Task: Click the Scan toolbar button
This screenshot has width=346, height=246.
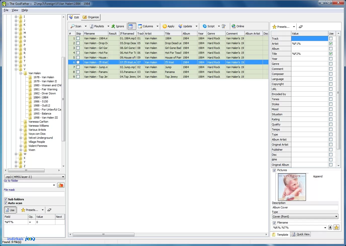Action: [76, 26]
